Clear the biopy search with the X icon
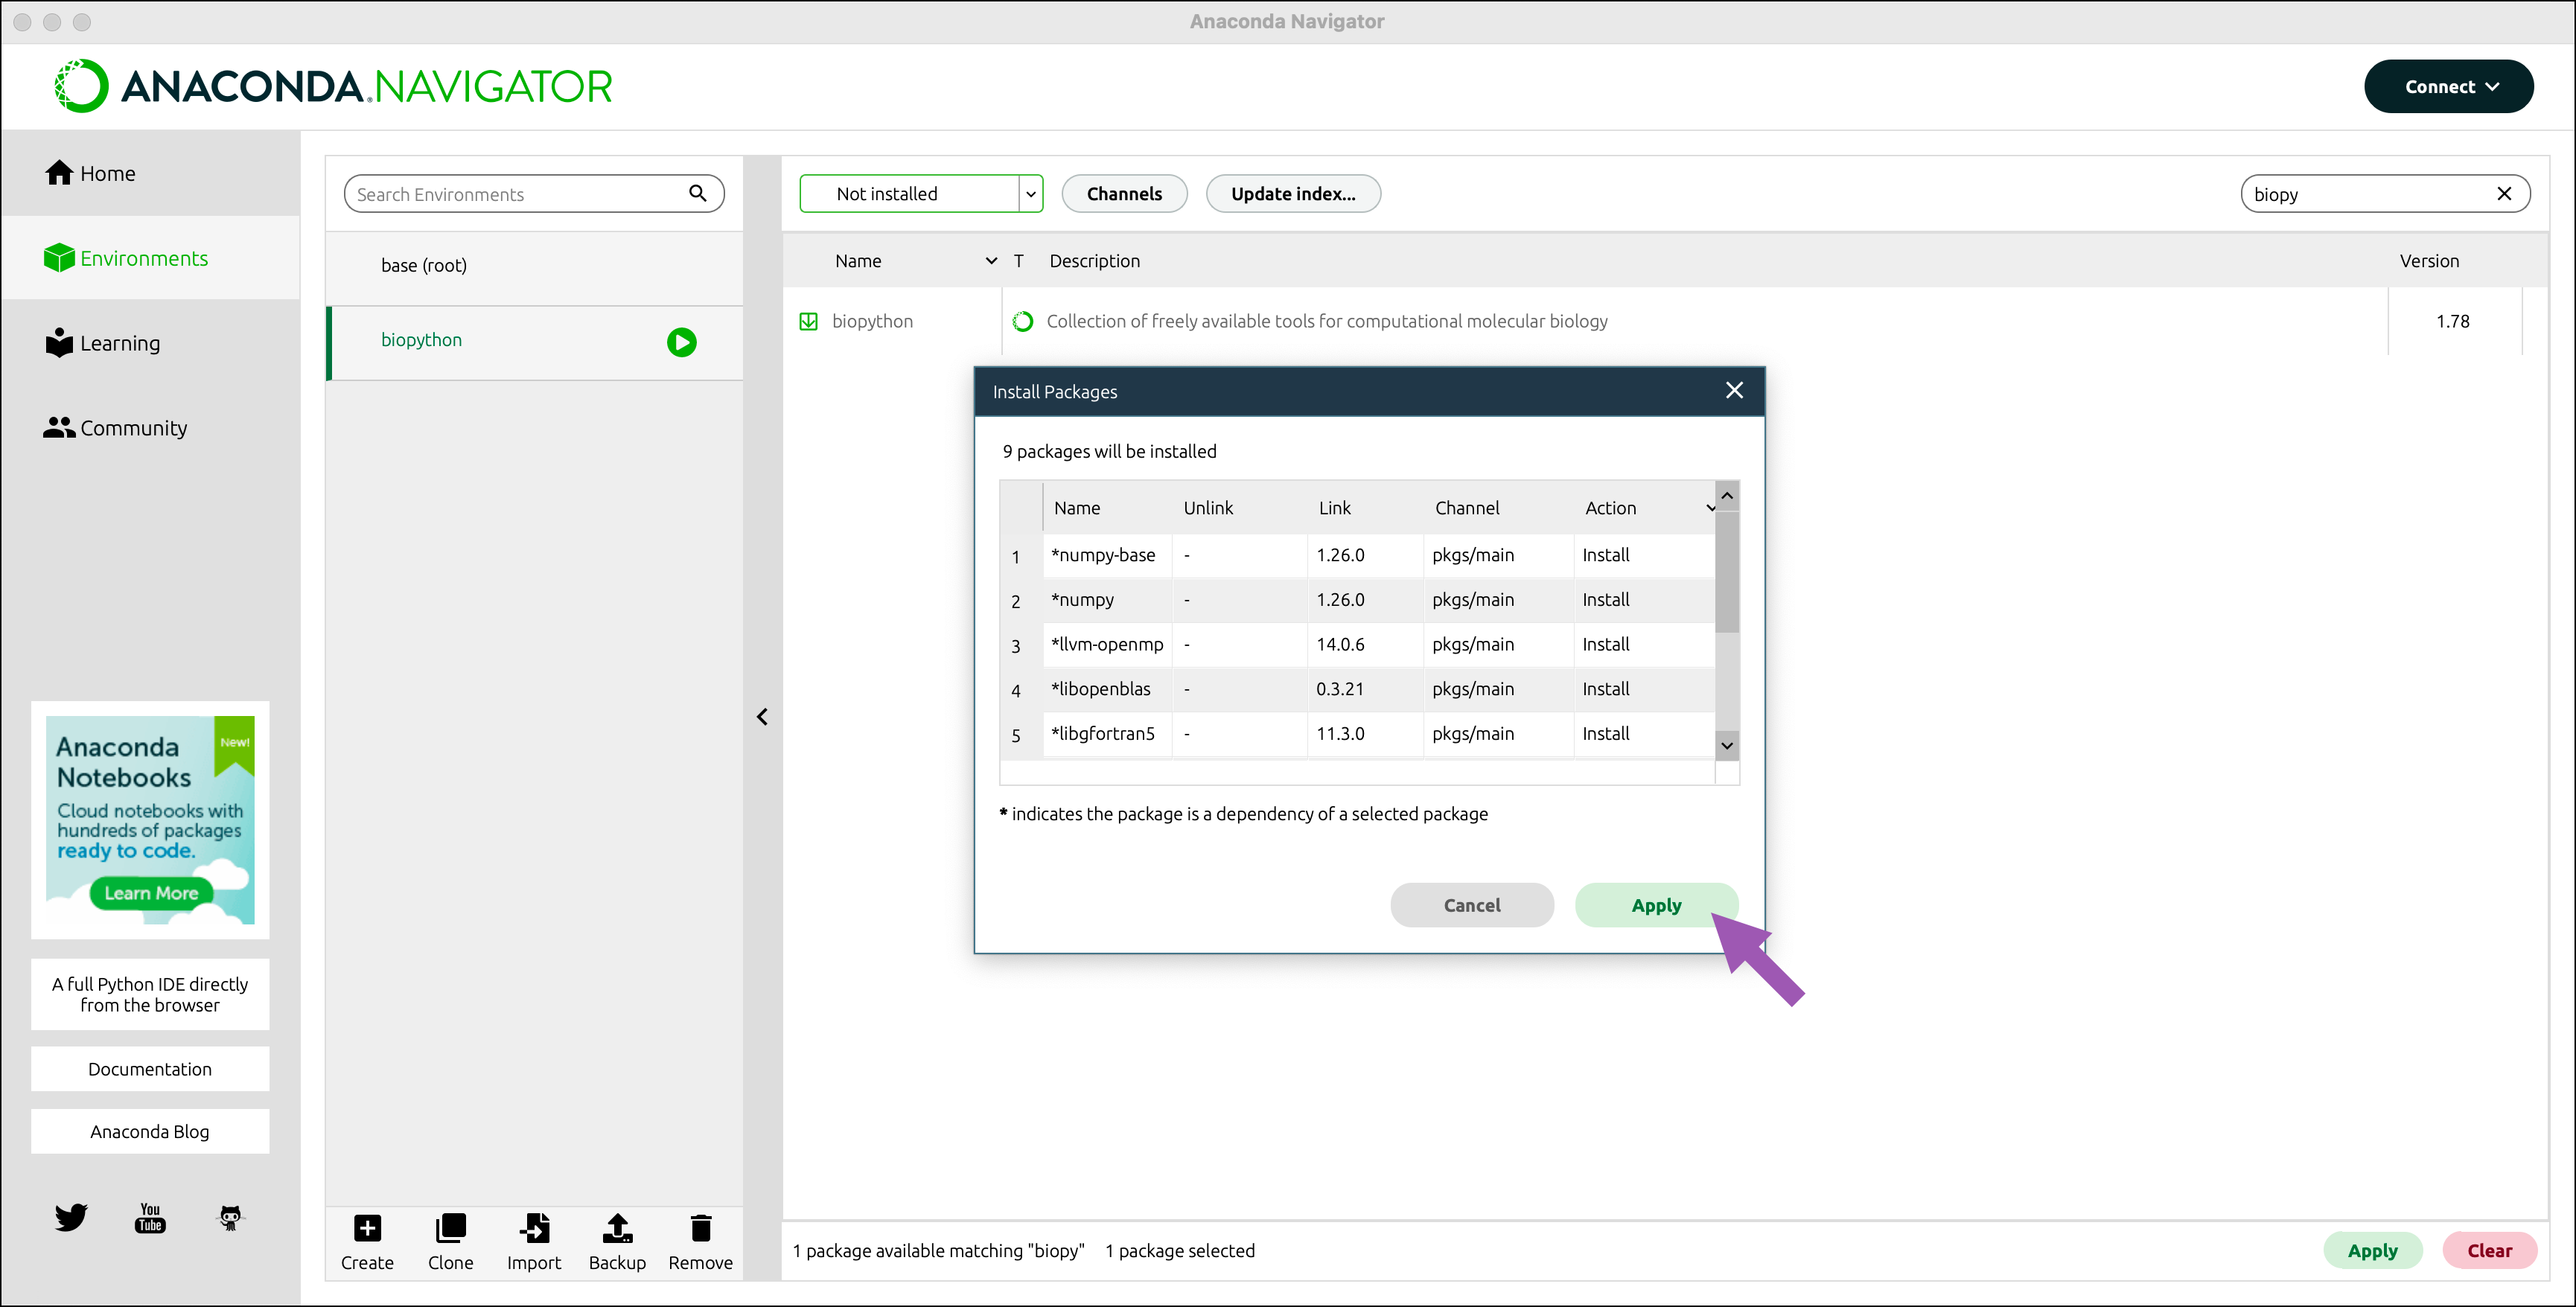The image size is (2576, 1307). 2504,194
